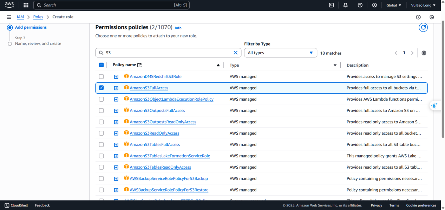Check the AmazonS3OutpostsFullAccess checkbox

point(102,110)
